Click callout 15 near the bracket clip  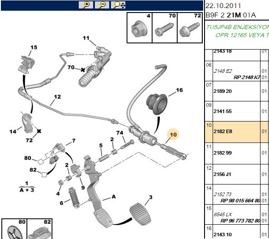[x=34, y=47]
